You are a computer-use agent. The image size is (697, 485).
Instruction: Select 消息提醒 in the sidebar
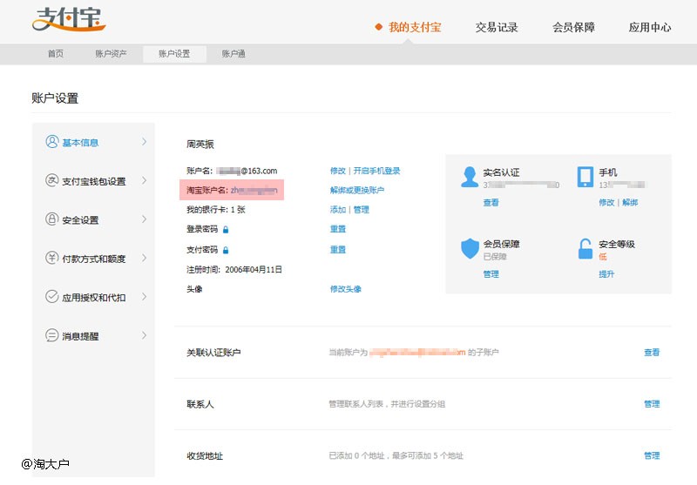tap(80, 336)
